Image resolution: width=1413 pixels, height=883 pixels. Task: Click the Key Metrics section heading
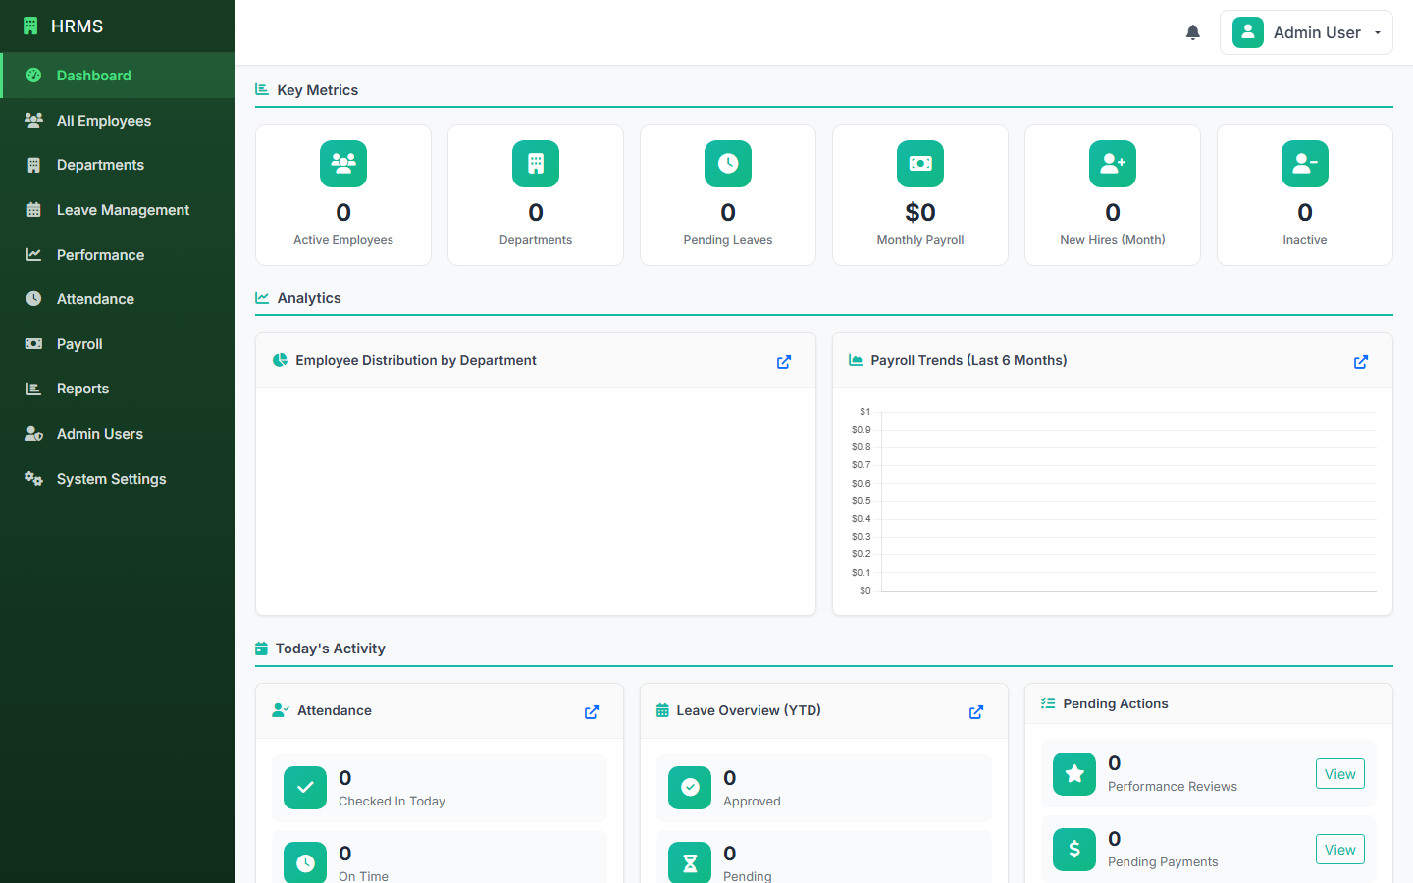point(318,90)
